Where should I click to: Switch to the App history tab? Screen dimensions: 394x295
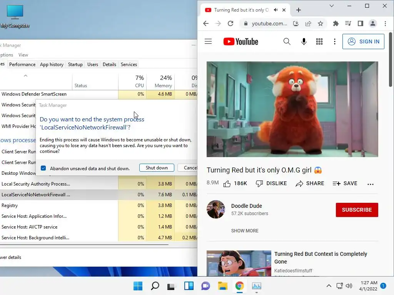pyautogui.click(x=52, y=65)
